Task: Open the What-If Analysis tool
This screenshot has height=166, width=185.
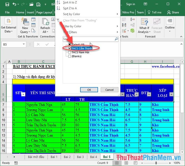Action: (x=144, y=22)
